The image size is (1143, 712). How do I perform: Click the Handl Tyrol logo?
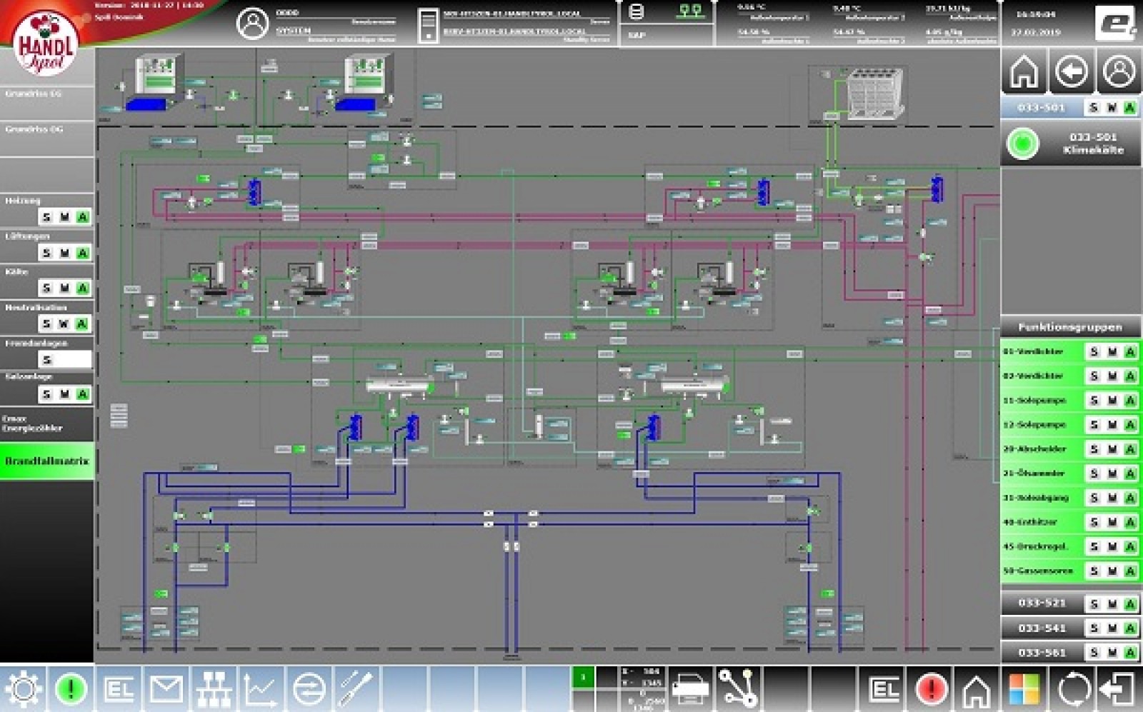point(45,45)
